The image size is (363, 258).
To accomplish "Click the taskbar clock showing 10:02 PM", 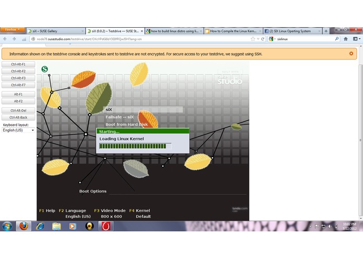I will point(349,226).
